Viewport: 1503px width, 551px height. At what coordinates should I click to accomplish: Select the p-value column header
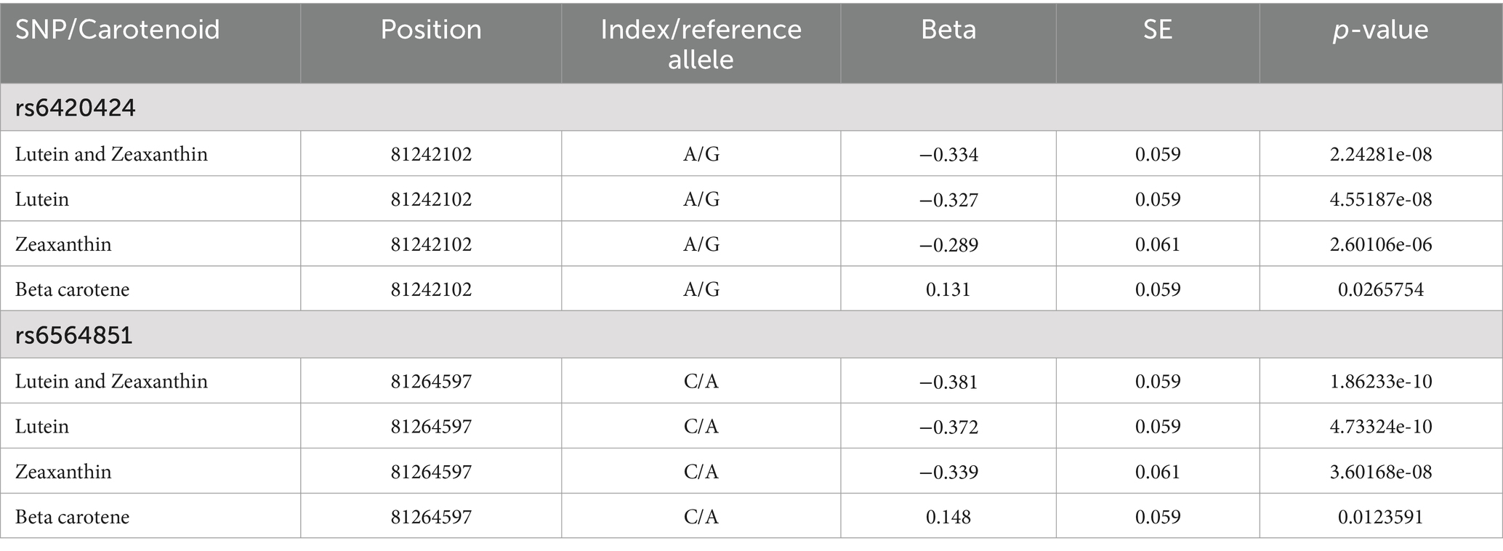pyautogui.click(x=1380, y=30)
